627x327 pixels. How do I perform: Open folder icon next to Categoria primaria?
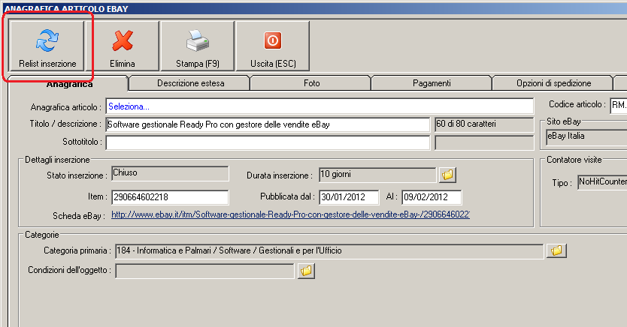tap(556, 250)
